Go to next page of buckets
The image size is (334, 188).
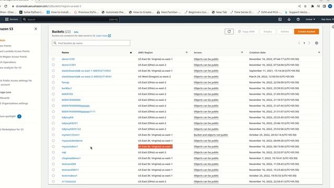click(309, 43)
